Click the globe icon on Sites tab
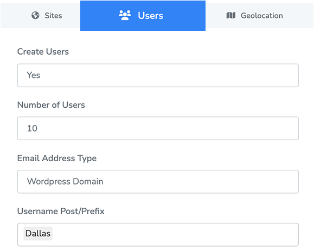The height and width of the screenshot is (251, 314). [35, 15]
